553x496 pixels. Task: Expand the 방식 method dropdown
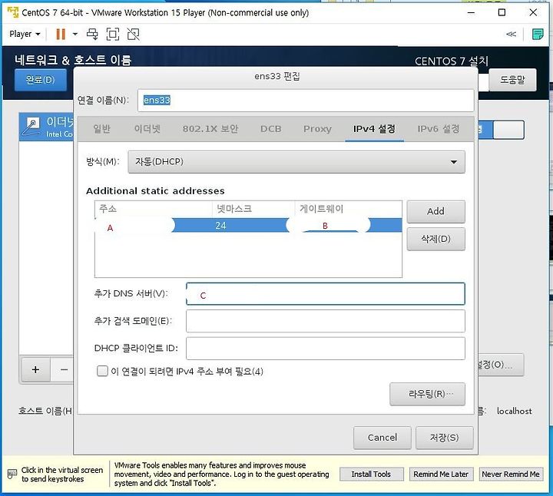click(x=296, y=162)
